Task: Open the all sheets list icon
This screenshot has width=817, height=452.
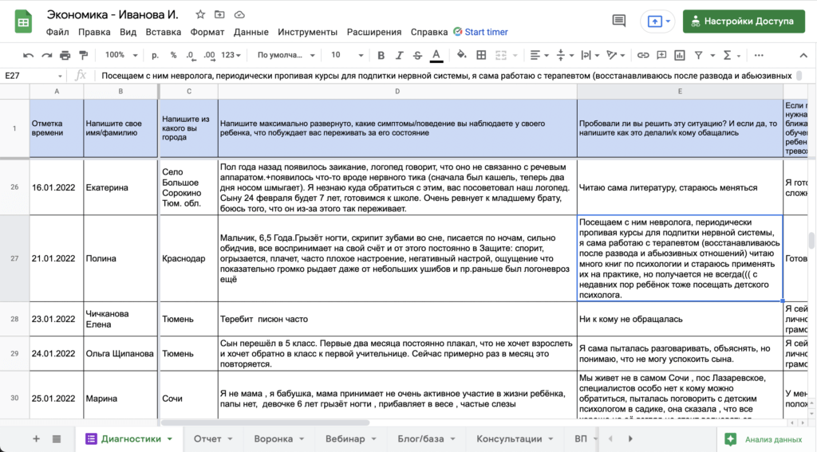Action: [x=57, y=439]
